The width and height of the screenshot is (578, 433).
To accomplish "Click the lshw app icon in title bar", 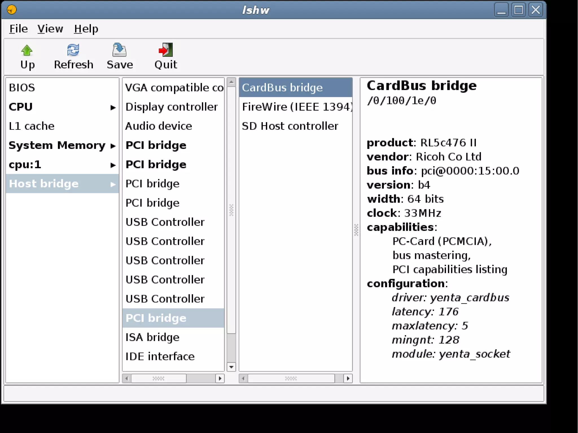I will [x=12, y=10].
